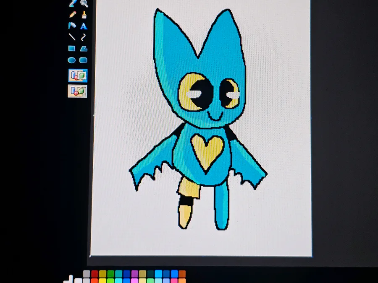The height and width of the screenshot is (283, 378).
Task: Select the straight Line tool
Action: point(72,37)
